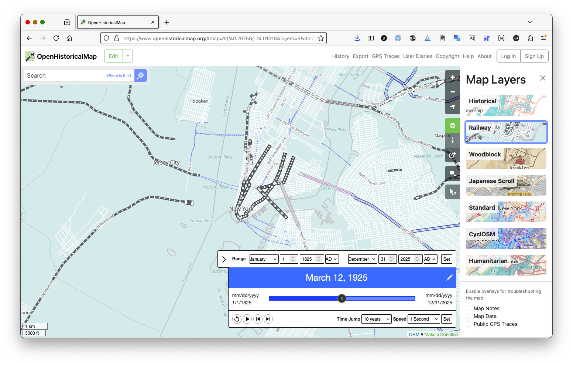Expand the Edit button dropdown arrow

128,56
